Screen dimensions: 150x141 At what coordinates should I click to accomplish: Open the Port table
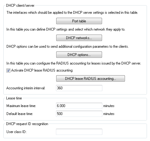pyautogui.click(x=79, y=21)
